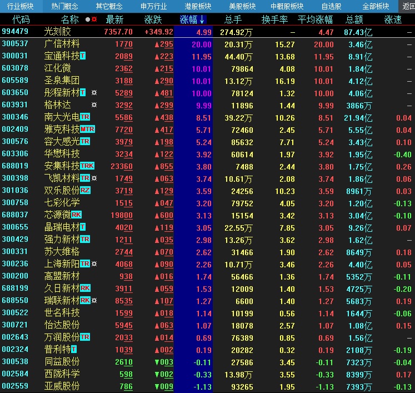Click the RK badge beside 芯源微
This screenshot has width=415, height=393.
[x=76, y=215]
